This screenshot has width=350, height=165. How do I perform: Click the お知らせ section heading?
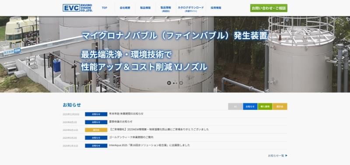pyautogui.click(x=72, y=105)
